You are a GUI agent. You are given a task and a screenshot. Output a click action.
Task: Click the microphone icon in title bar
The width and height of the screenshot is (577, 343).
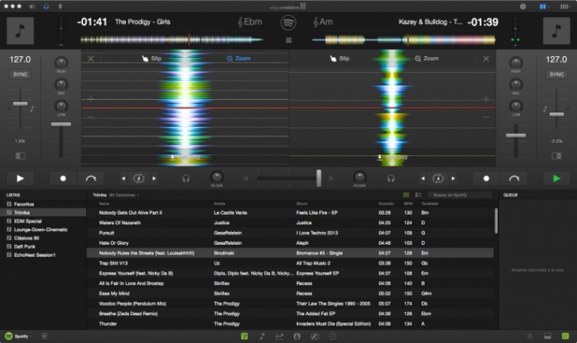pos(60,6)
